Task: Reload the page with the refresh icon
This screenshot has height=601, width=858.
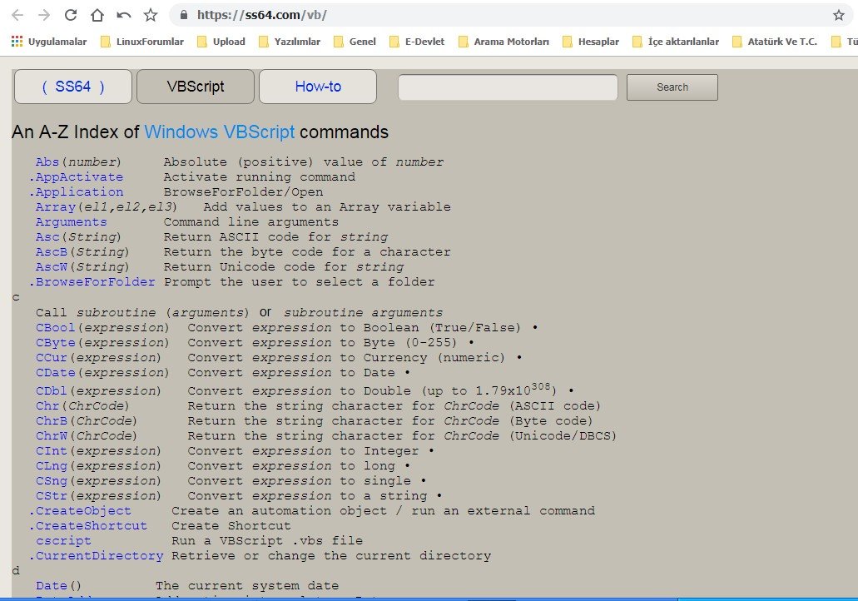Action: coord(71,15)
